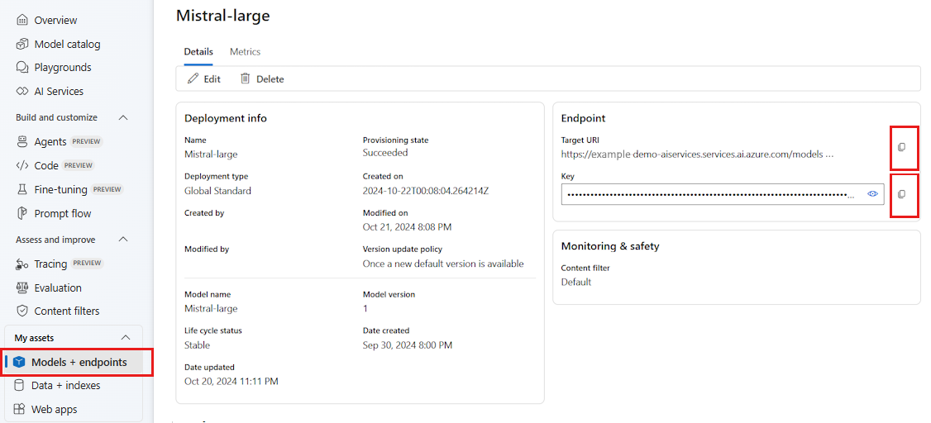Click the Target URI address text

pyautogui.click(x=698, y=154)
